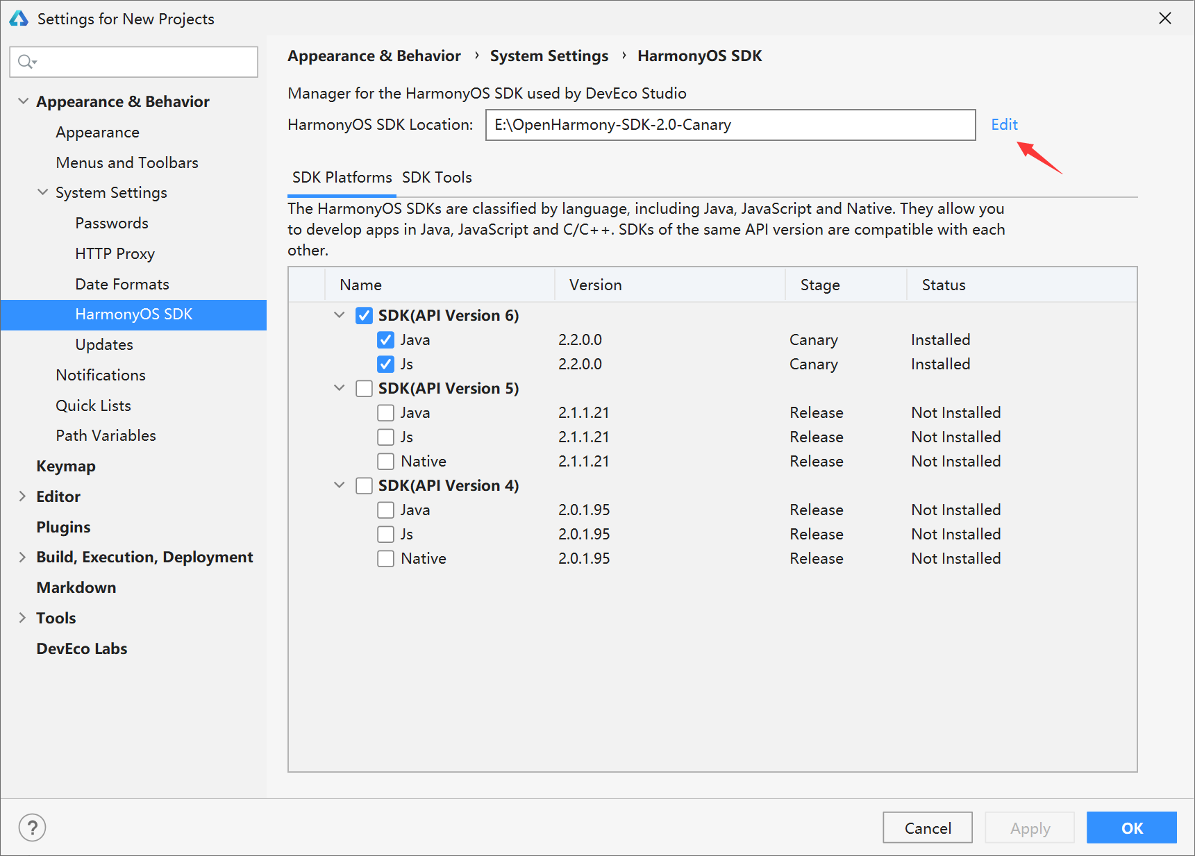Image resolution: width=1195 pixels, height=856 pixels.
Task: Click the Cancel button
Action: pyautogui.click(x=928, y=828)
